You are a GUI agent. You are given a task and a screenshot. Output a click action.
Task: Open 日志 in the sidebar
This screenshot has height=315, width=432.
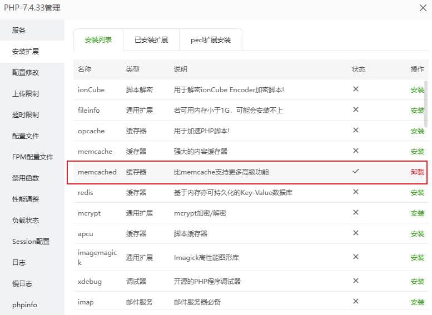32,262
